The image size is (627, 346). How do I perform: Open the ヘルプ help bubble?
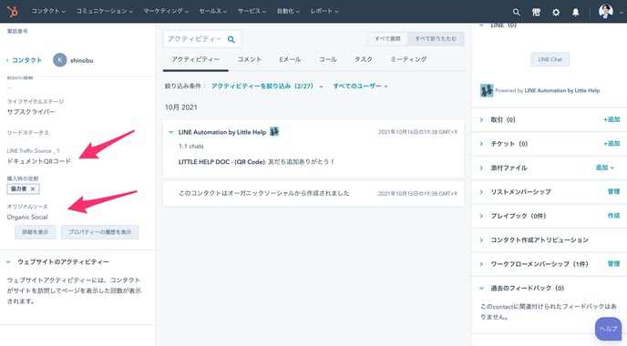(608, 329)
